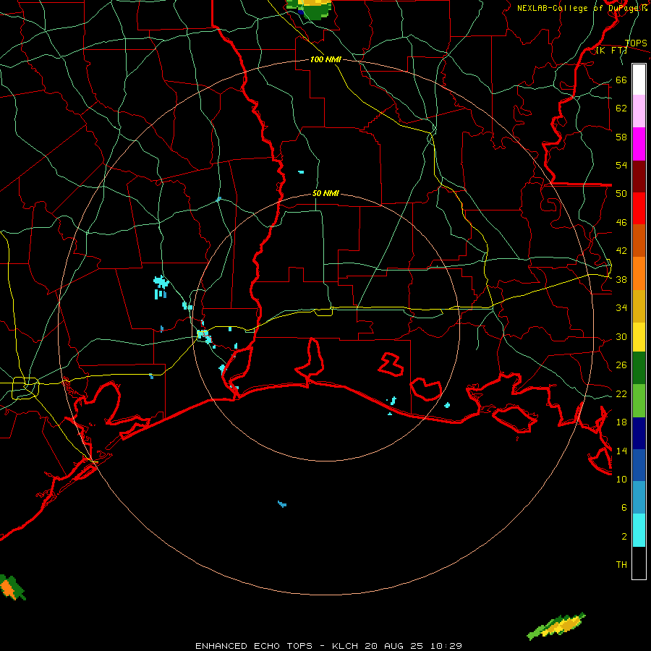Image resolution: width=651 pixels, height=651 pixels.
Task: Click the 66 value on the scale
Action: [621, 80]
